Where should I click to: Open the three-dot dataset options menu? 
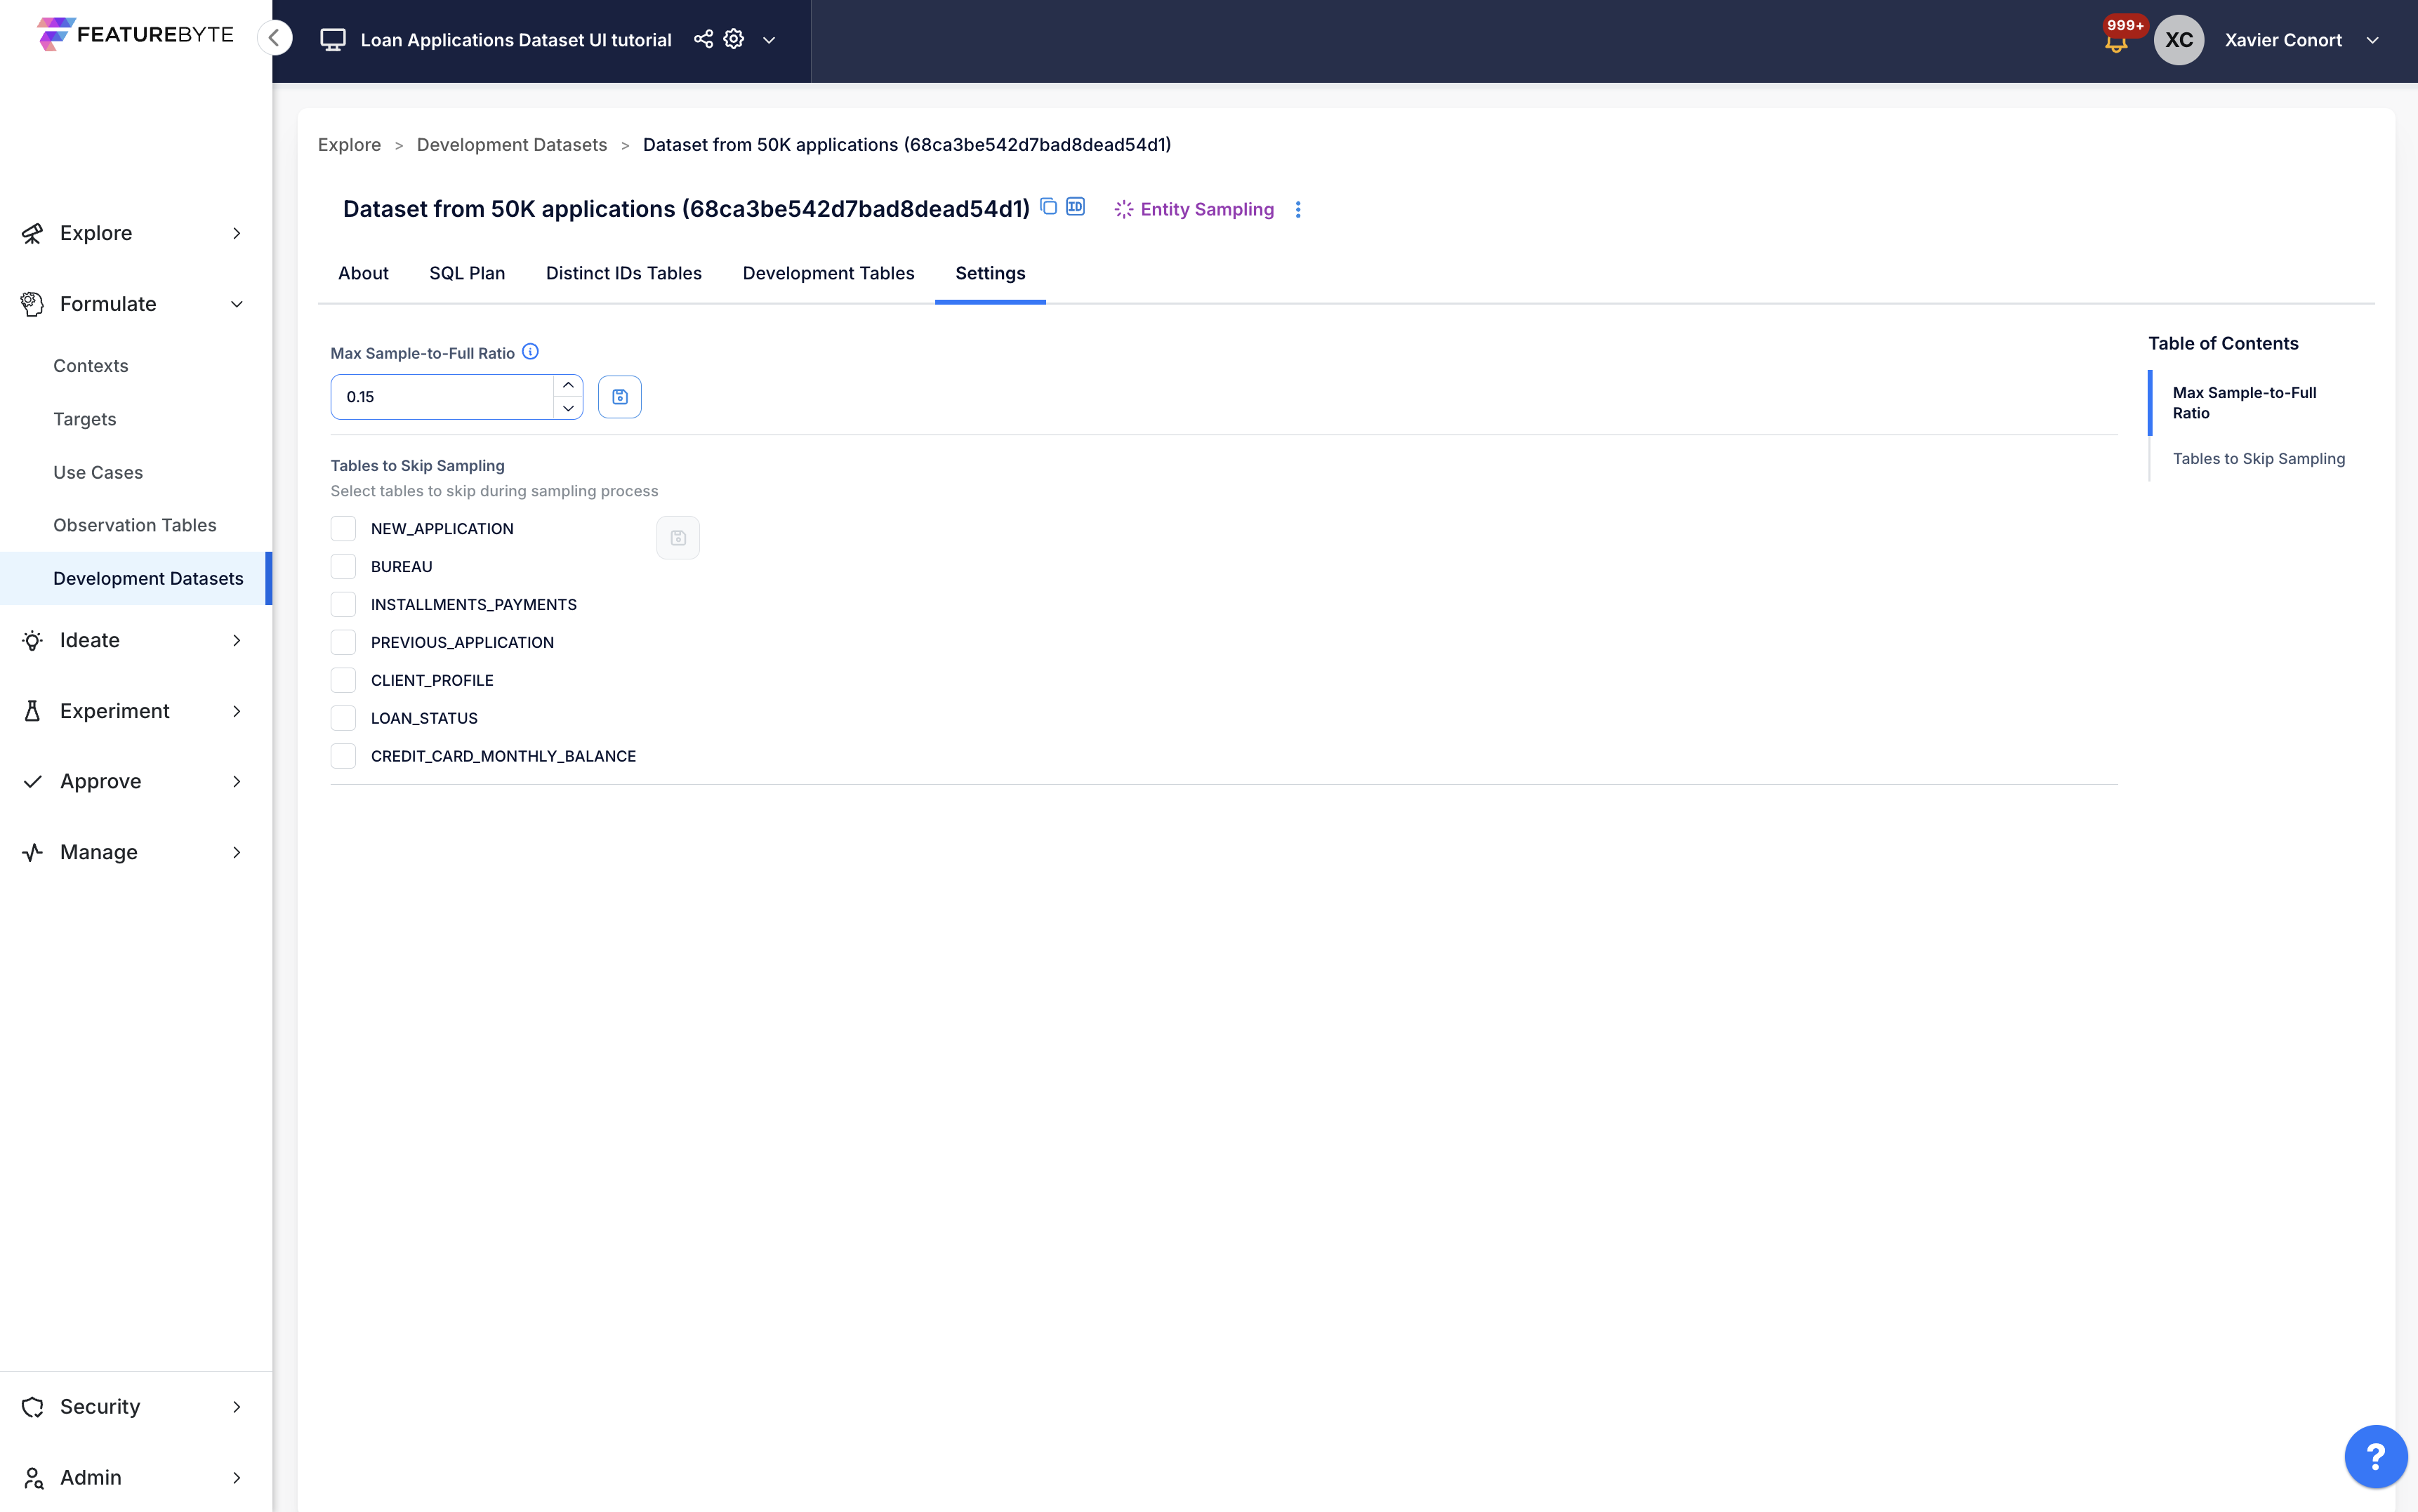click(1298, 209)
